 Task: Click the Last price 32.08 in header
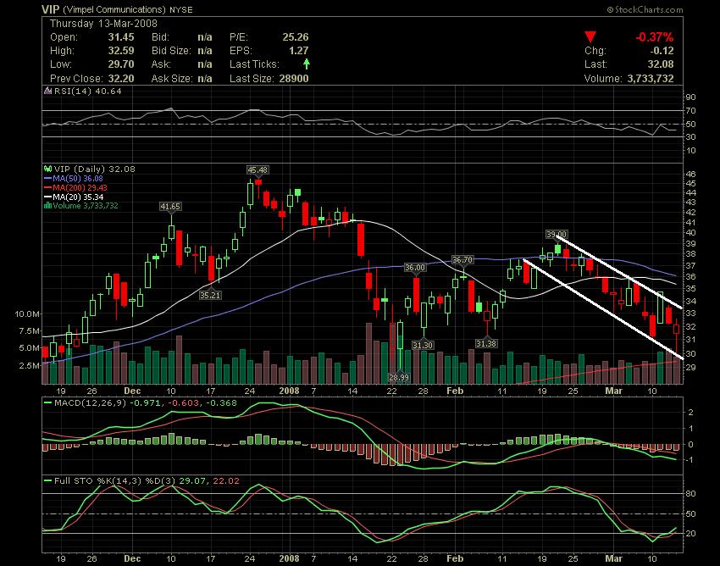(661, 64)
